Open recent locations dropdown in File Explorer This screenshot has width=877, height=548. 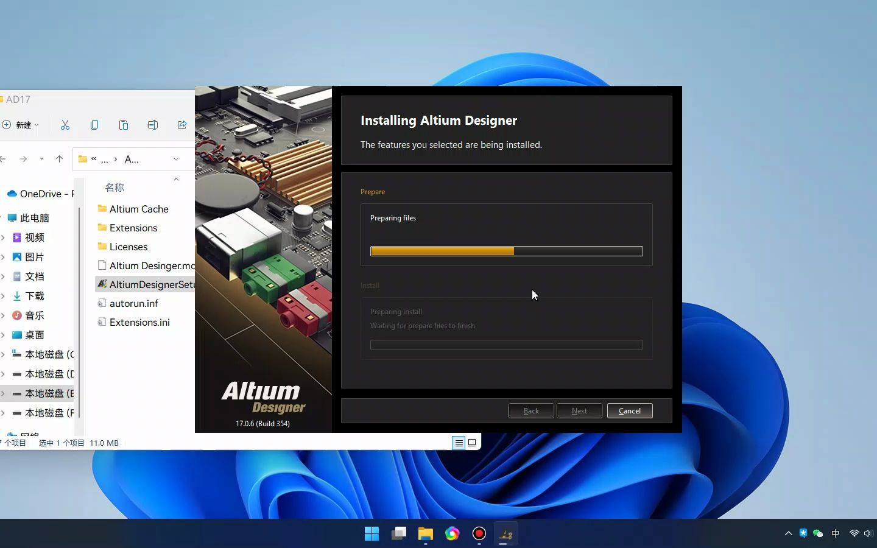click(41, 159)
